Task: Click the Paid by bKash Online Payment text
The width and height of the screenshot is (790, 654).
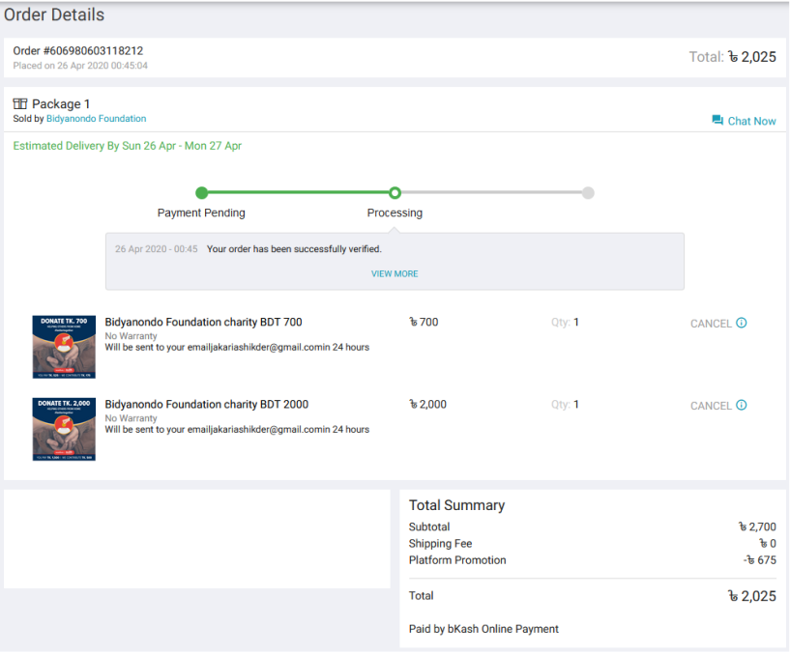Action: pyautogui.click(x=483, y=629)
